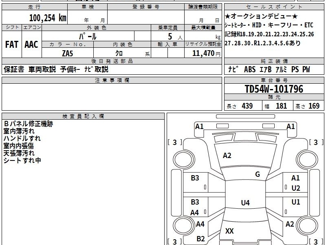Click the カラーNo. header
326x245 pixels.
(68, 45)
